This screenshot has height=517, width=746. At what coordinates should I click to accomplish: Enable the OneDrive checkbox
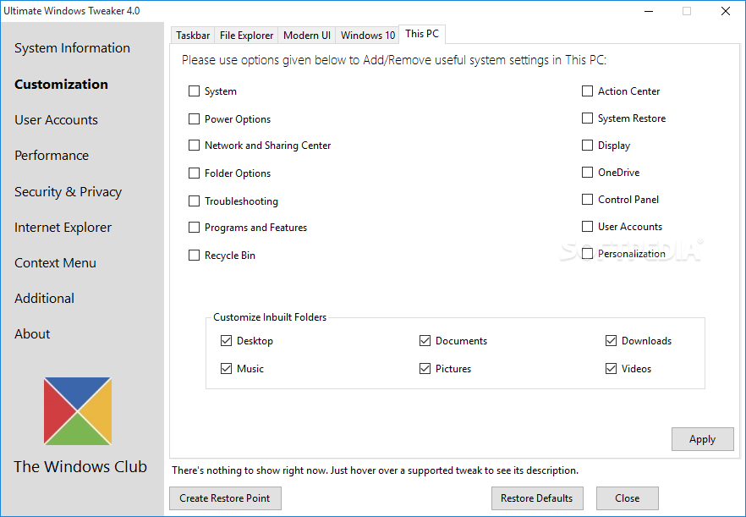tap(588, 173)
